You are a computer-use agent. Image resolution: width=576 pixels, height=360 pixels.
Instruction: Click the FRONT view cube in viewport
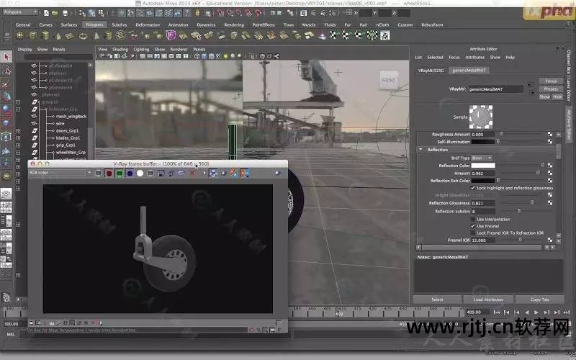(x=388, y=80)
